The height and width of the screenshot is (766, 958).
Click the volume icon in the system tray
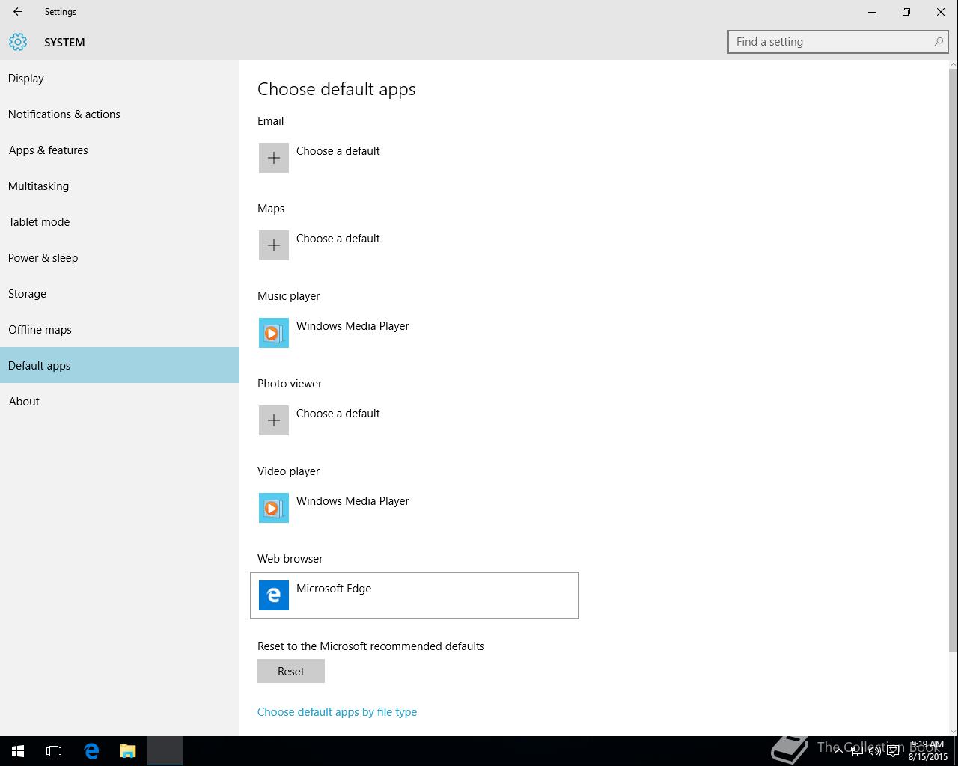click(875, 751)
